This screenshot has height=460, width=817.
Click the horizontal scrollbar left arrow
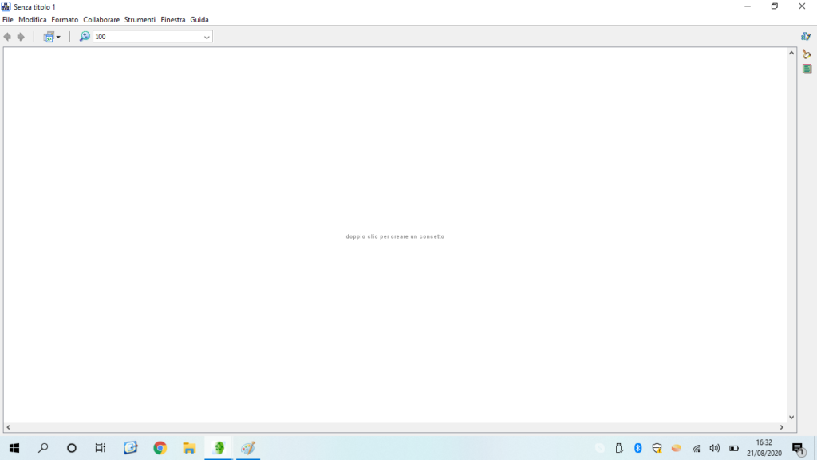click(8, 427)
